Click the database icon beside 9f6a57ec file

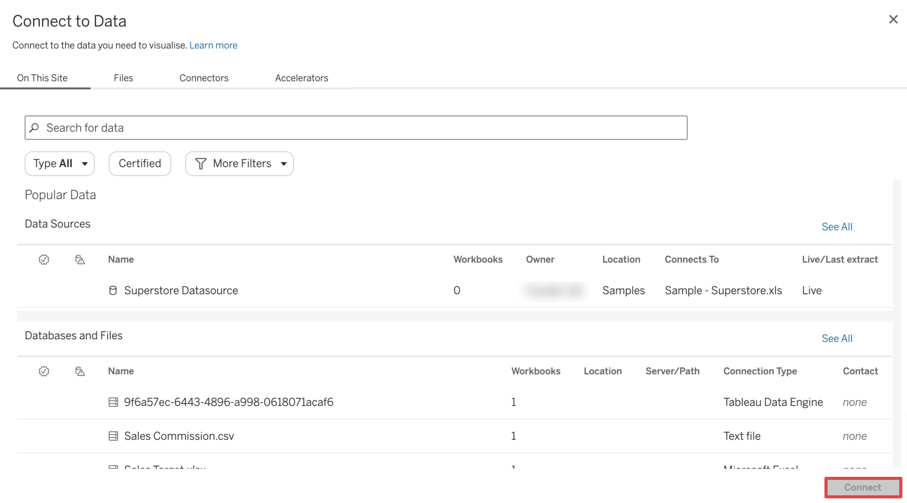click(113, 402)
